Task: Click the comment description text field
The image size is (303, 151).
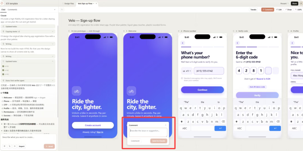Action: pyautogui.click(x=148, y=132)
